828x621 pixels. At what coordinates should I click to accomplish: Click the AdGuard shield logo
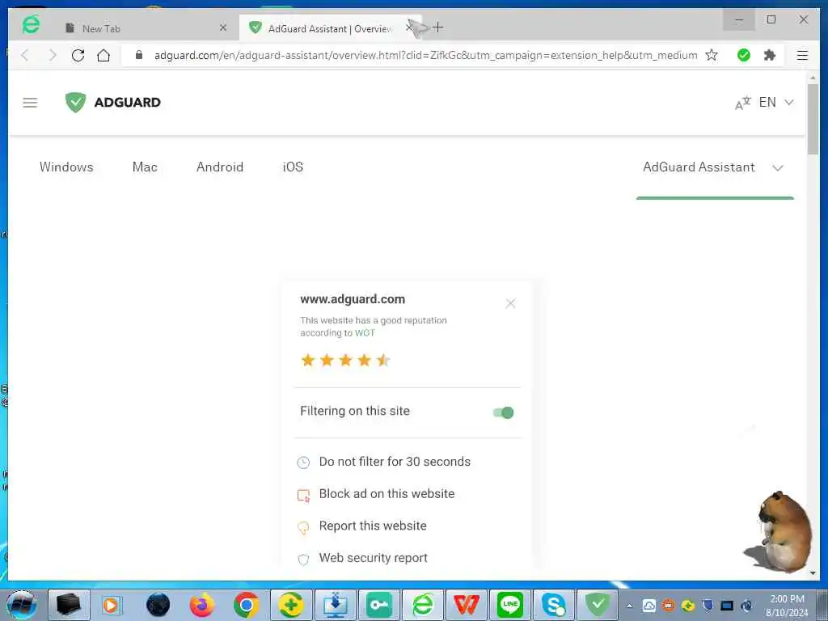tap(75, 102)
